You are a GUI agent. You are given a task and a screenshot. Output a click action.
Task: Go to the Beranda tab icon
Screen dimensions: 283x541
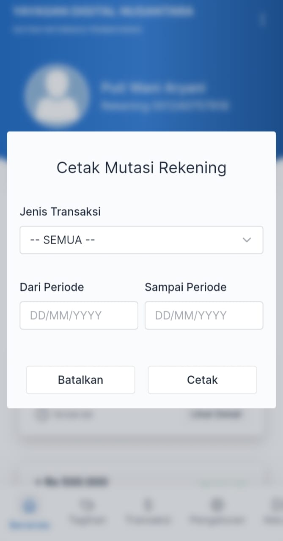coord(29,505)
